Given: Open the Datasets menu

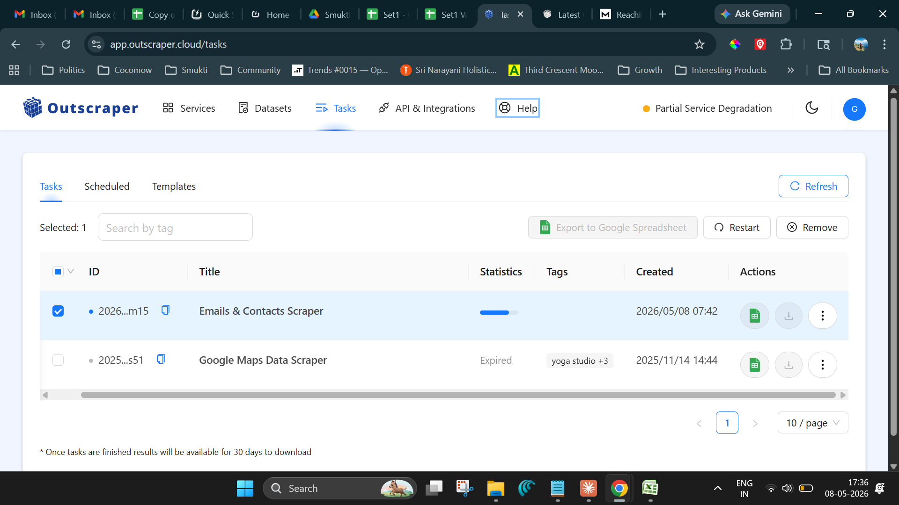Looking at the screenshot, I should click(x=265, y=108).
